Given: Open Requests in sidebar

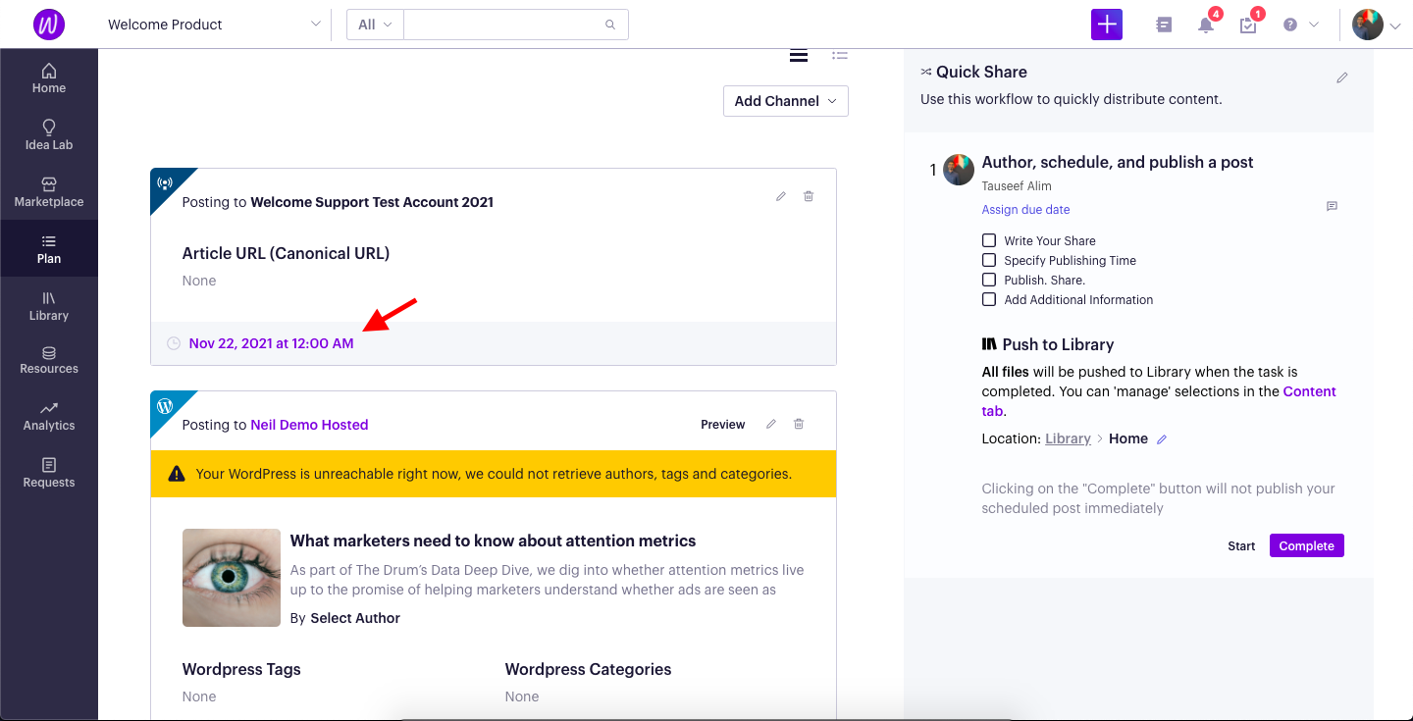Looking at the screenshot, I should (x=49, y=473).
